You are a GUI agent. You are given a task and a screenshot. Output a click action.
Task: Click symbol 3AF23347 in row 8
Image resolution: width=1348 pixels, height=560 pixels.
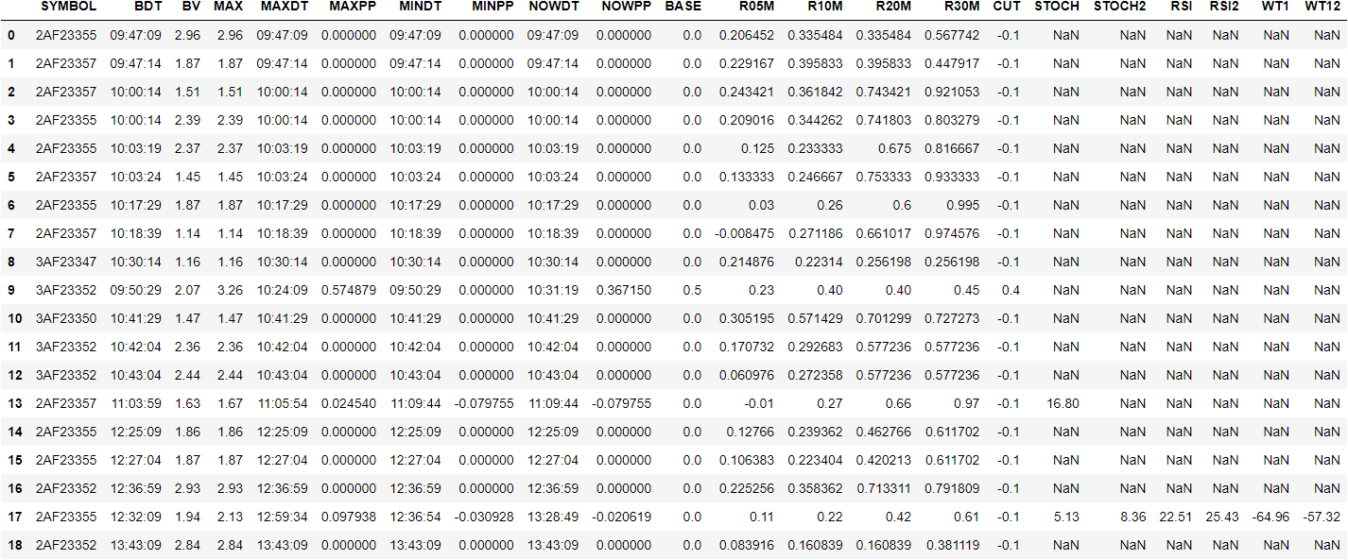66,263
